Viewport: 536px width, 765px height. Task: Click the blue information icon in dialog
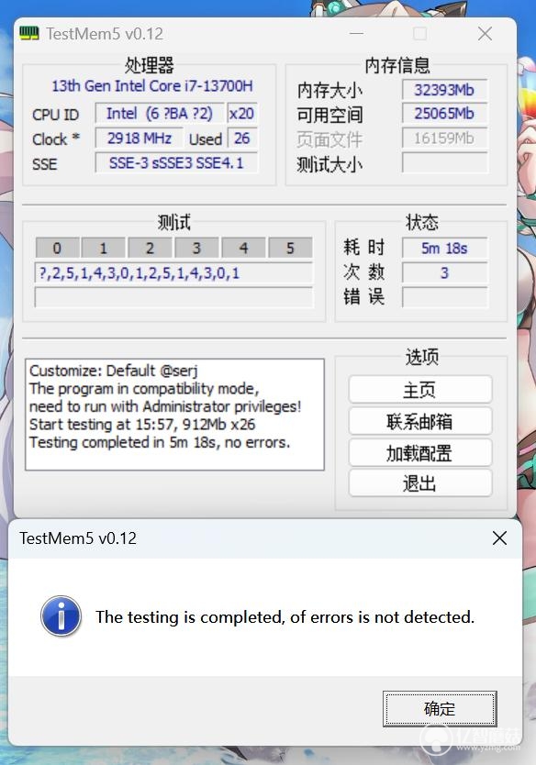pyautogui.click(x=61, y=616)
